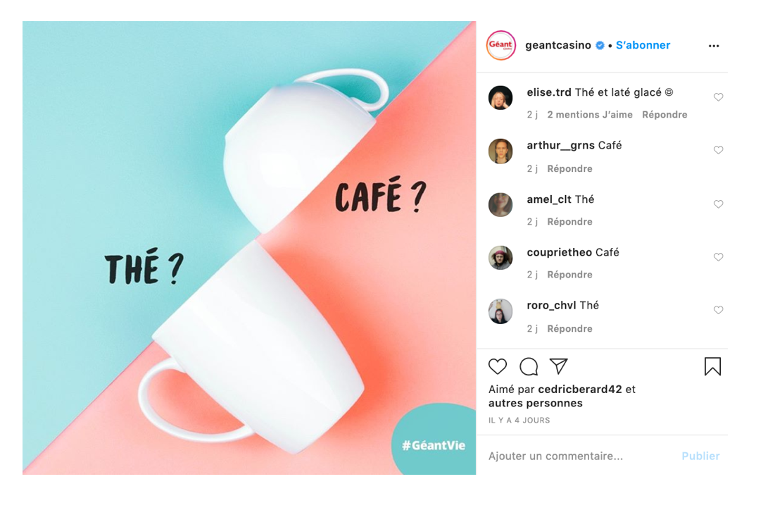Like couprietheo's comment heart icon

718,256
